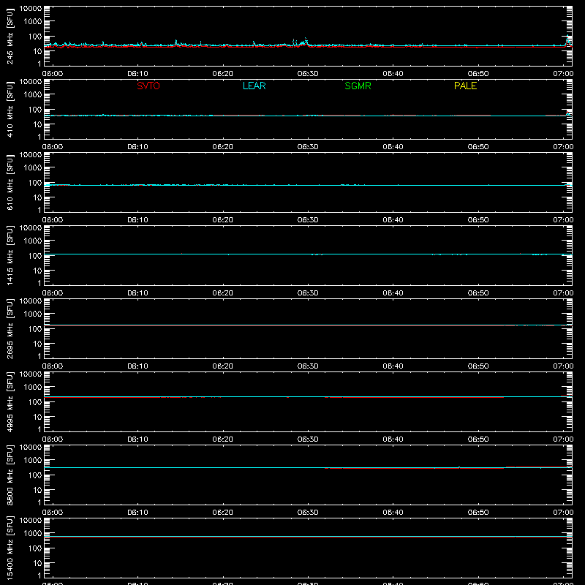The height and width of the screenshot is (585, 585).
Task: Click the green SGMR legend label
Action: [x=358, y=86]
